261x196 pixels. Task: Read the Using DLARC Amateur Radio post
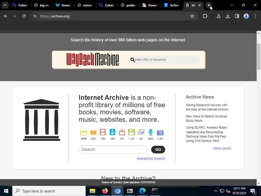click(x=206, y=134)
